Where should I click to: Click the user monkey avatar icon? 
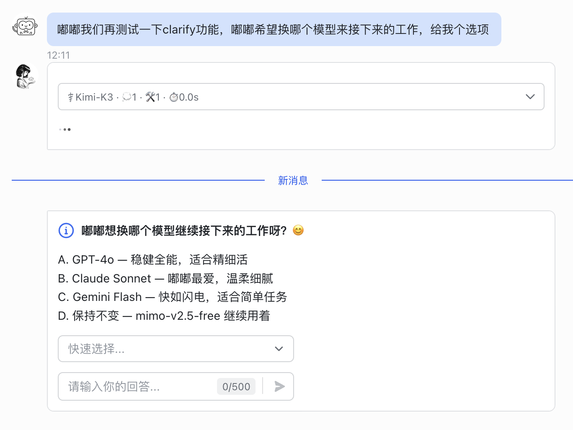click(25, 26)
